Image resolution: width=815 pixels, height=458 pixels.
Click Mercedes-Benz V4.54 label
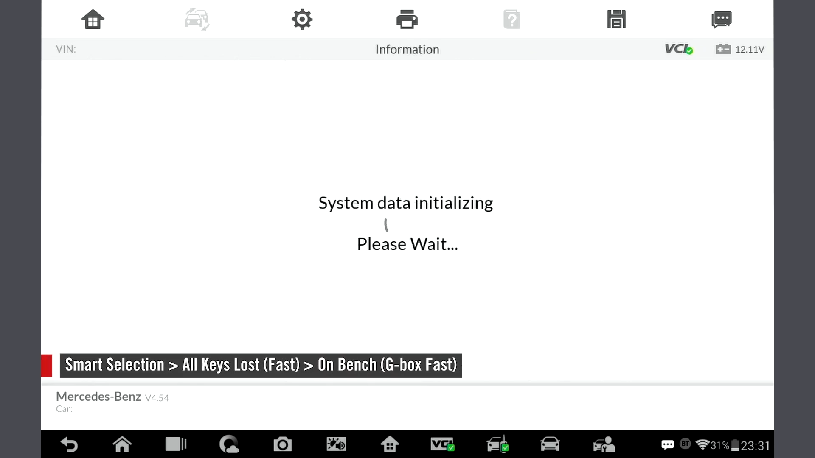point(112,397)
